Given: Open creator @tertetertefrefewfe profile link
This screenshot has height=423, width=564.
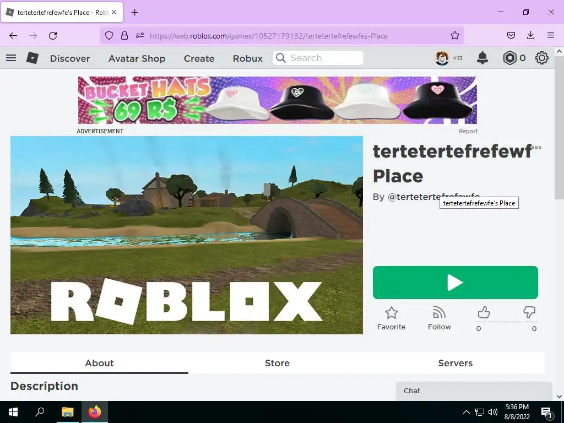Looking at the screenshot, I should (x=433, y=197).
